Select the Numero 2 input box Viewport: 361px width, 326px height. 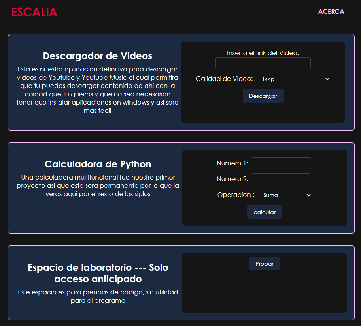pos(281,179)
